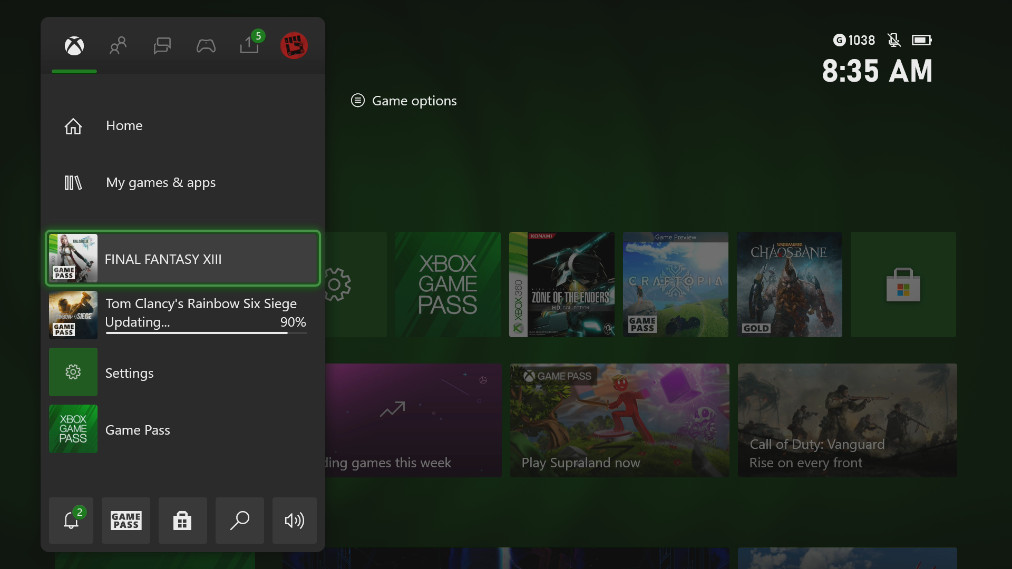
Task: Open the trending games this week card
Action: pyautogui.click(x=413, y=420)
